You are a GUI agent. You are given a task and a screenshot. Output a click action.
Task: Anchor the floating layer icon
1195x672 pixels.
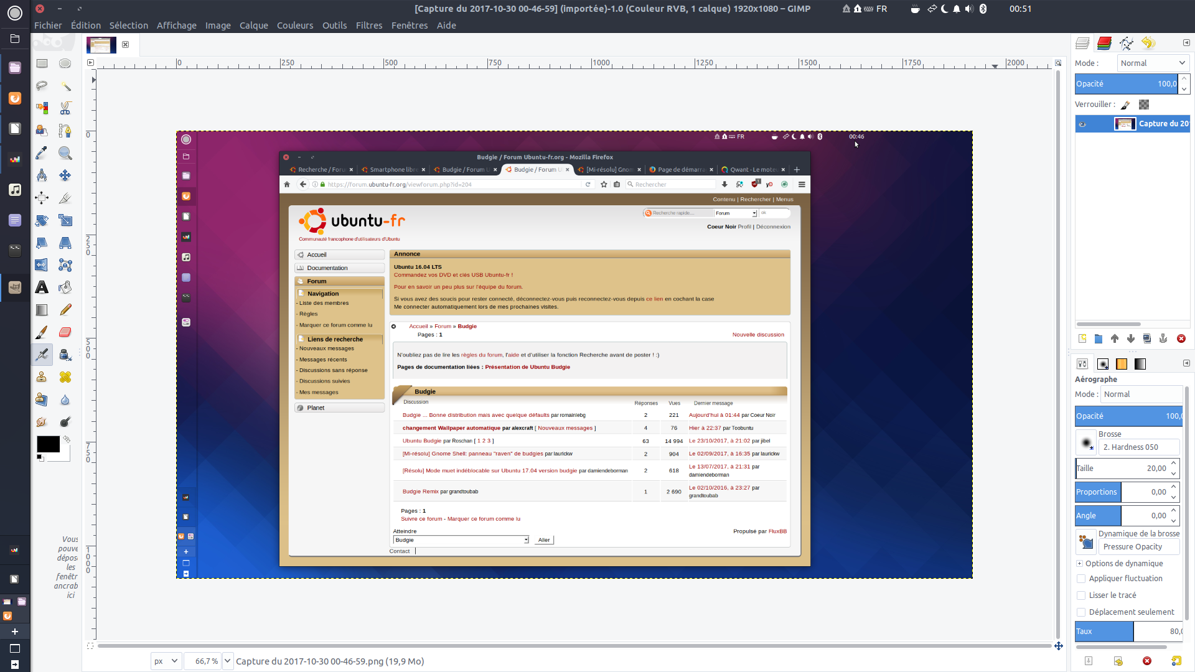coord(1163,338)
